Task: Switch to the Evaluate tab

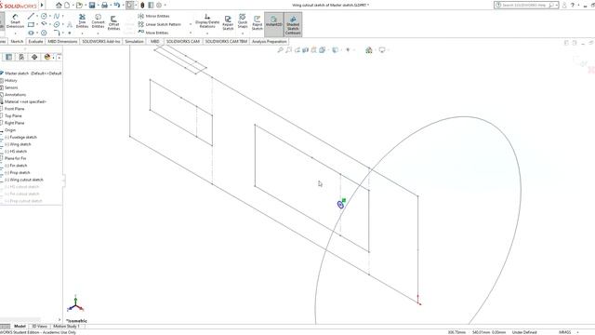Action: click(35, 41)
